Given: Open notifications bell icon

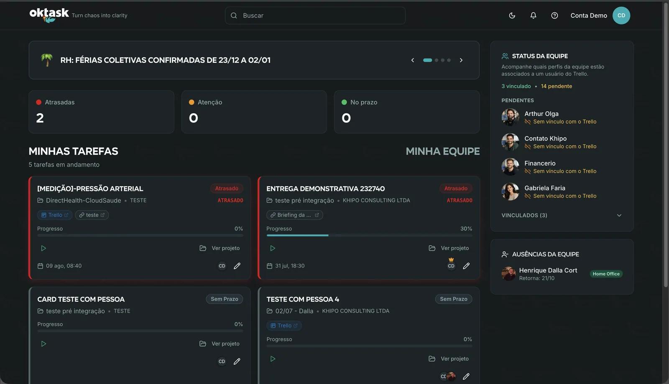Looking at the screenshot, I should (533, 15).
